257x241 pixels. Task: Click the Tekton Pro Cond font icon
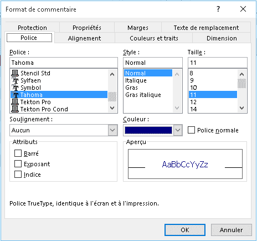15,109
